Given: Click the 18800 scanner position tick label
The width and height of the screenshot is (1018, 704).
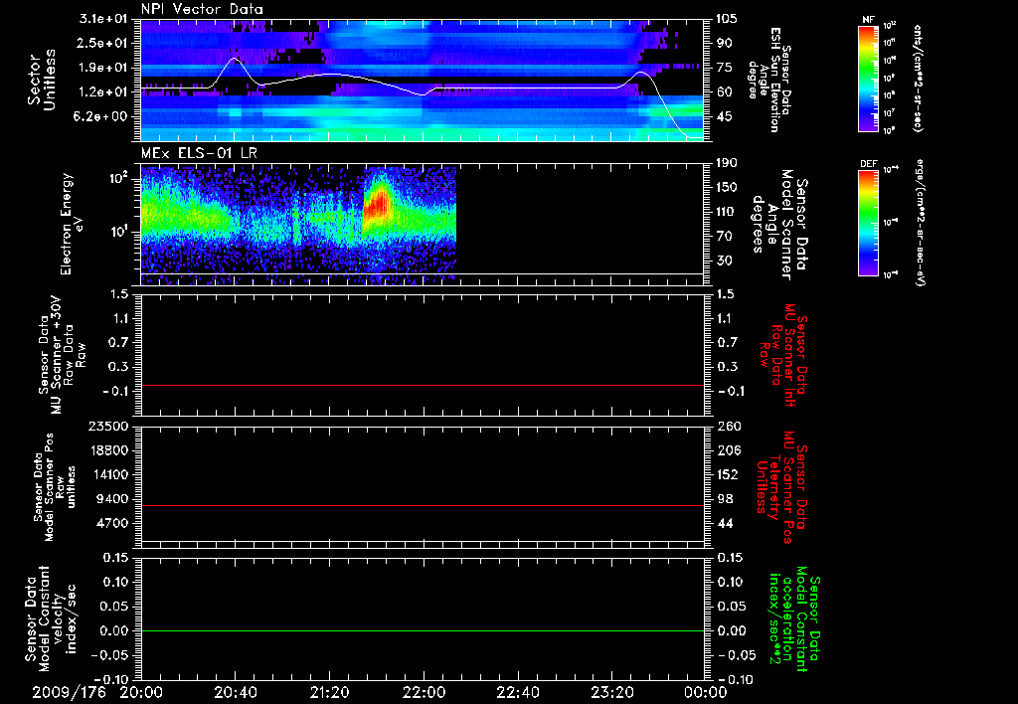Looking at the screenshot, I should (109, 450).
